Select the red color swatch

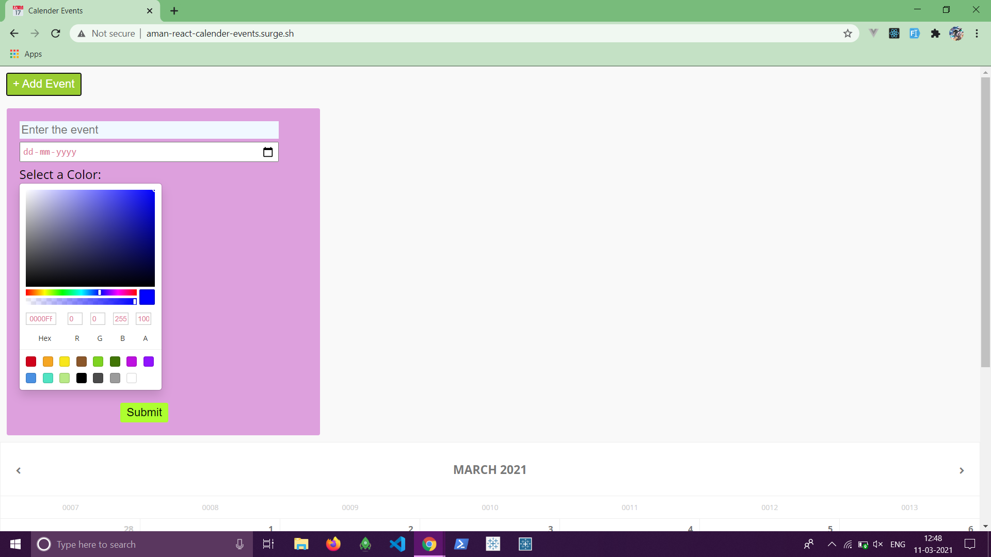31,362
